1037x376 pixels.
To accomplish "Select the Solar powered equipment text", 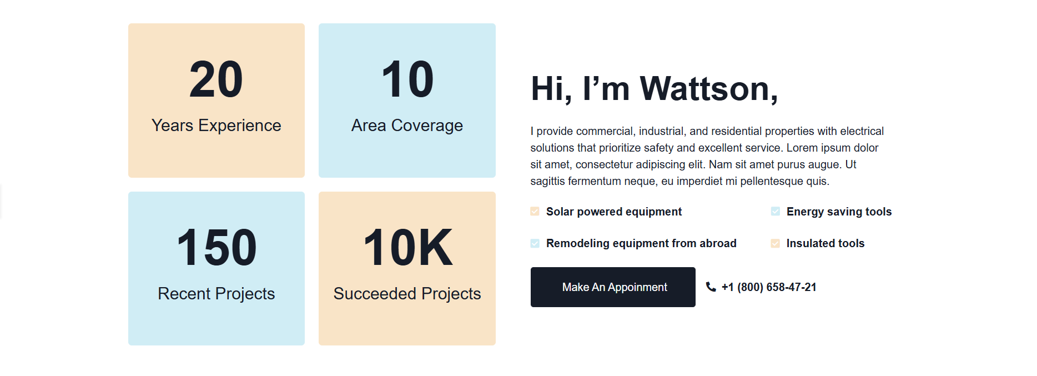I will pyautogui.click(x=613, y=212).
